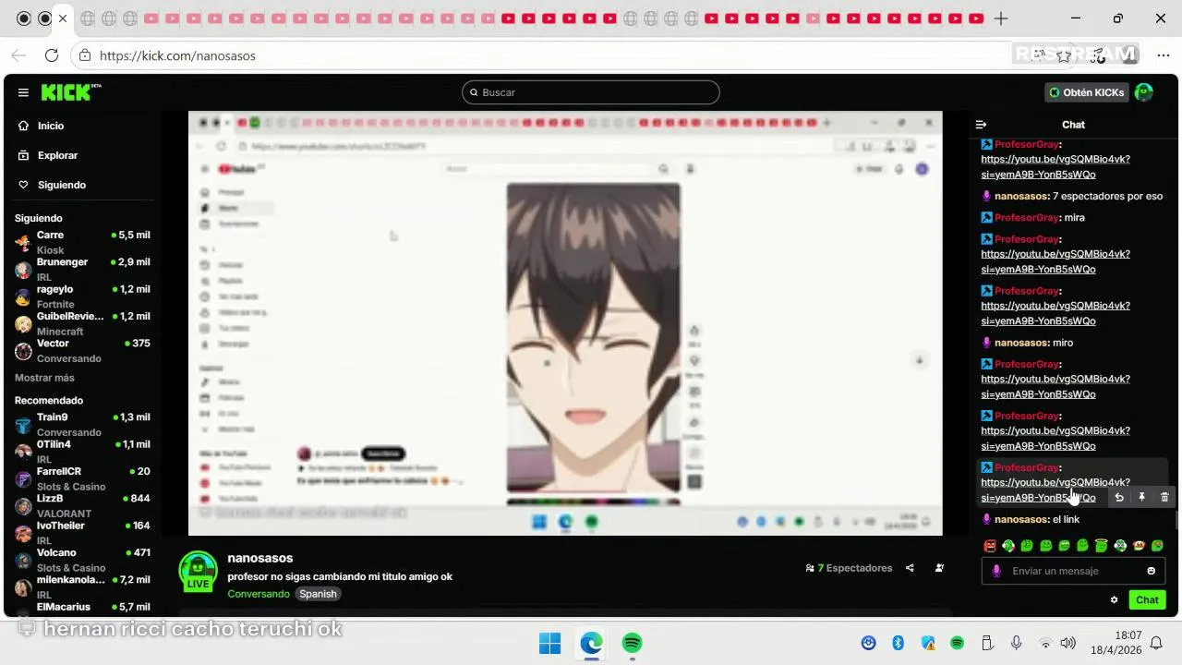Open a new browser tab
Screen dimensions: 1182x665
[1001, 18]
